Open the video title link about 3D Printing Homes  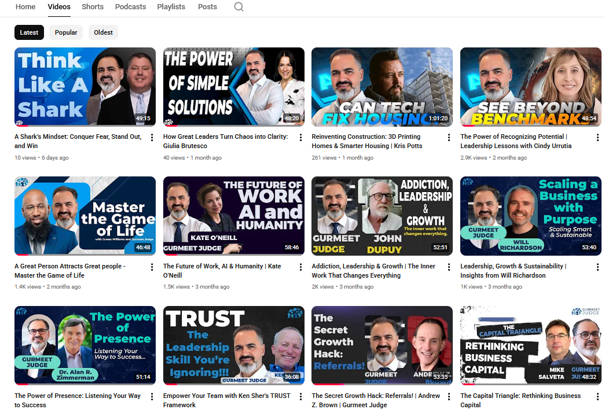(x=366, y=141)
